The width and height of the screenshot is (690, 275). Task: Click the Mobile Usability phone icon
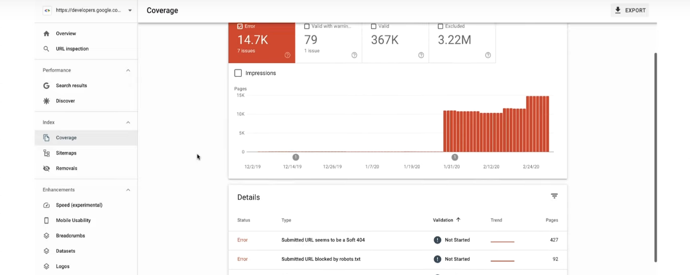[46, 220]
